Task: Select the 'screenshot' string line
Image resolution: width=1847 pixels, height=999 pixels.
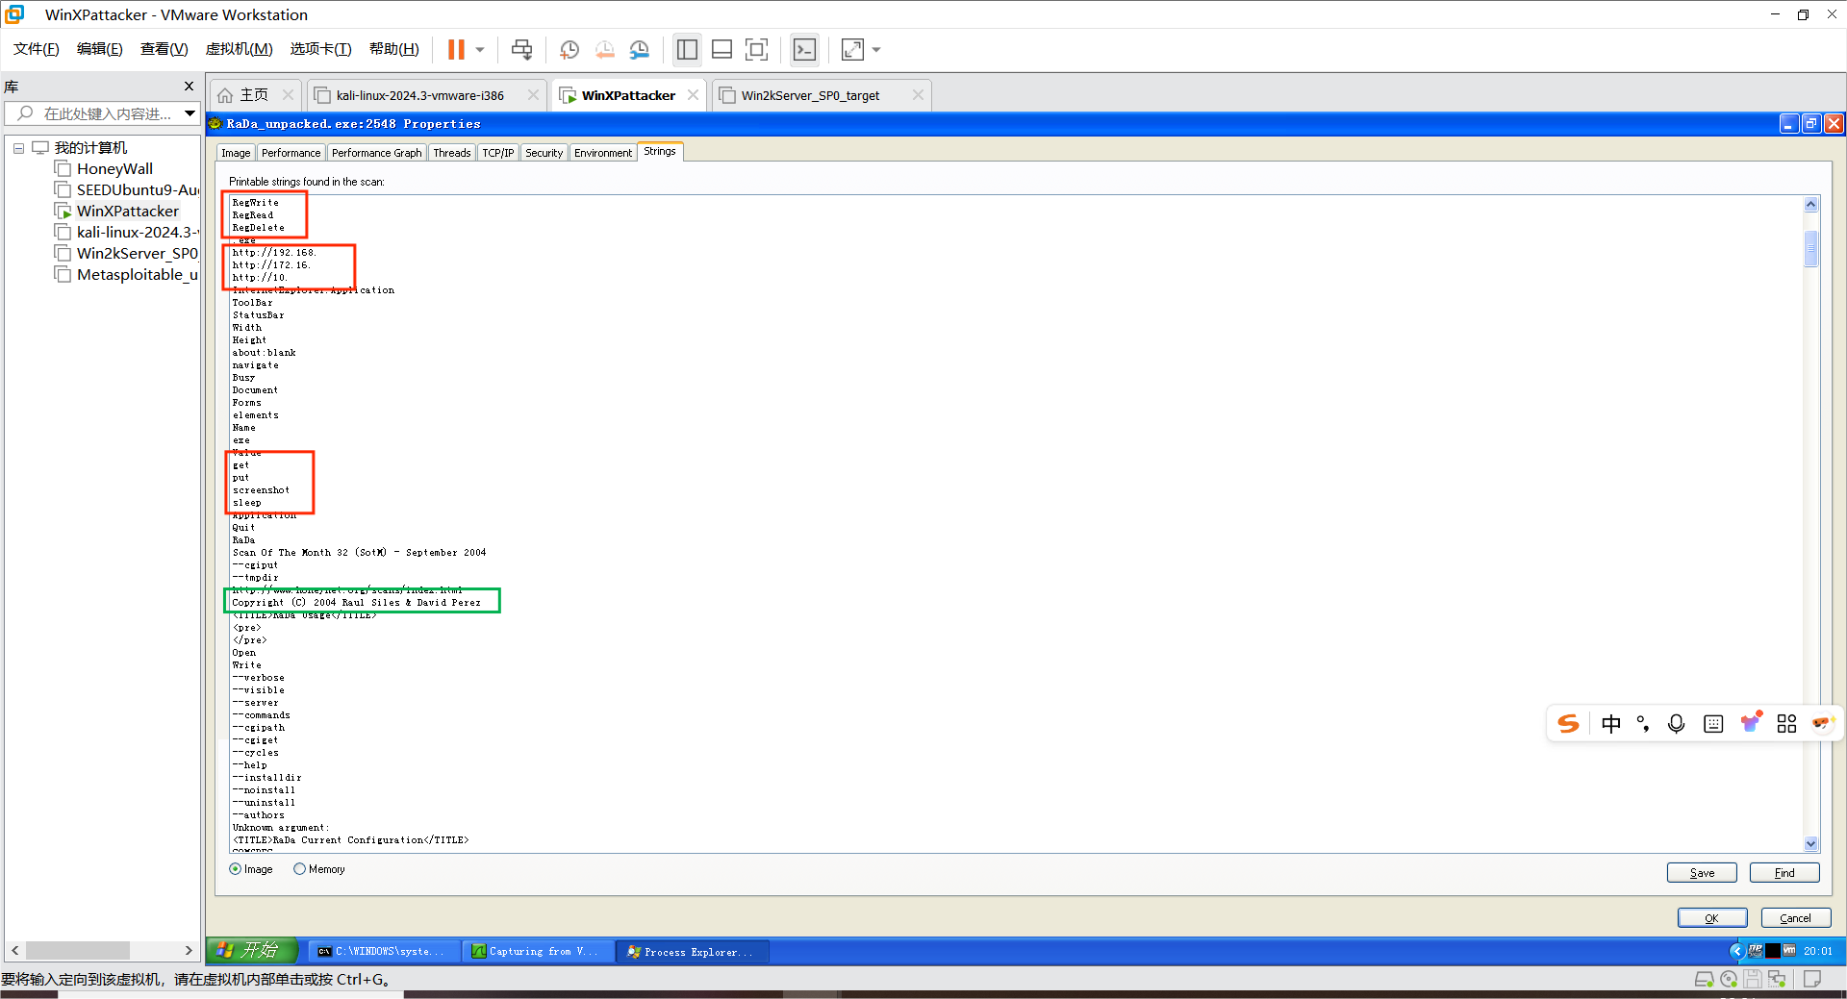Action: click(261, 490)
